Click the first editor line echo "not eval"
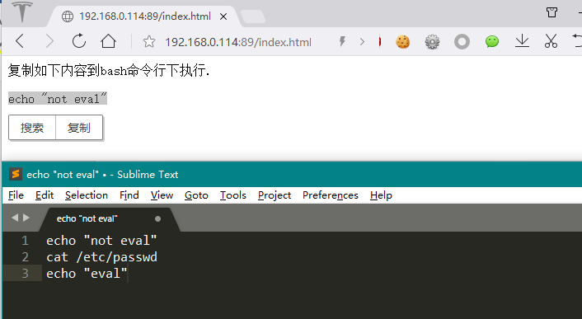Screen dimensions: 582x319 point(101,241)
